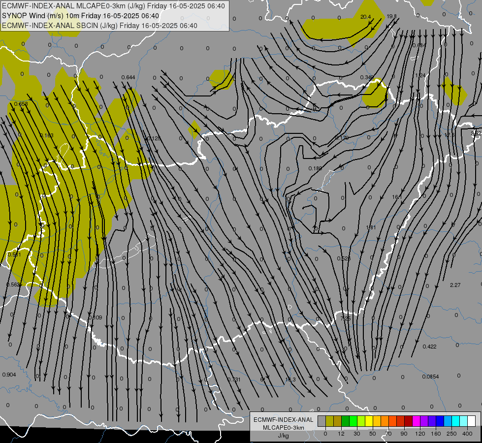
Task: Click the legend tick label 50
Action: click(373, 434)
